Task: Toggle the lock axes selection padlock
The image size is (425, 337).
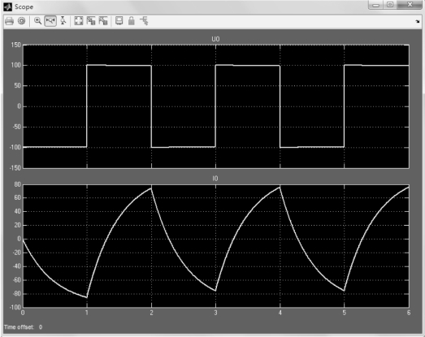Action: [132, 21]
